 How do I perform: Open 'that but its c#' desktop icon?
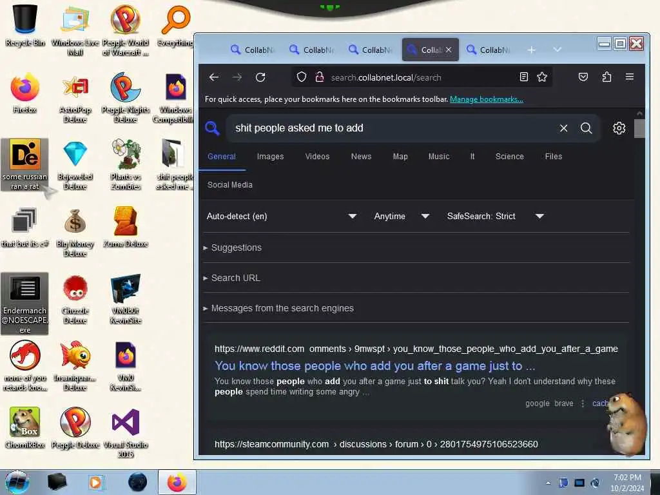(25, 228)
